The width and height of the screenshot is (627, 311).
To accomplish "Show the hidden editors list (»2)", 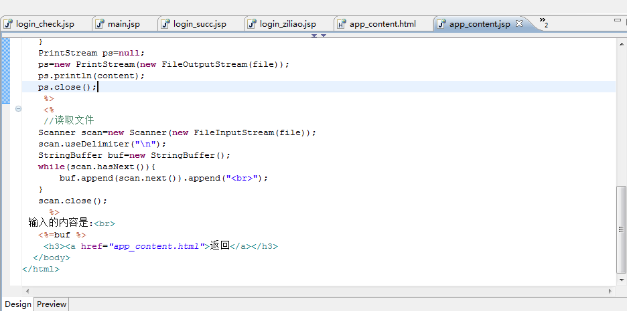I will (543, 21).
